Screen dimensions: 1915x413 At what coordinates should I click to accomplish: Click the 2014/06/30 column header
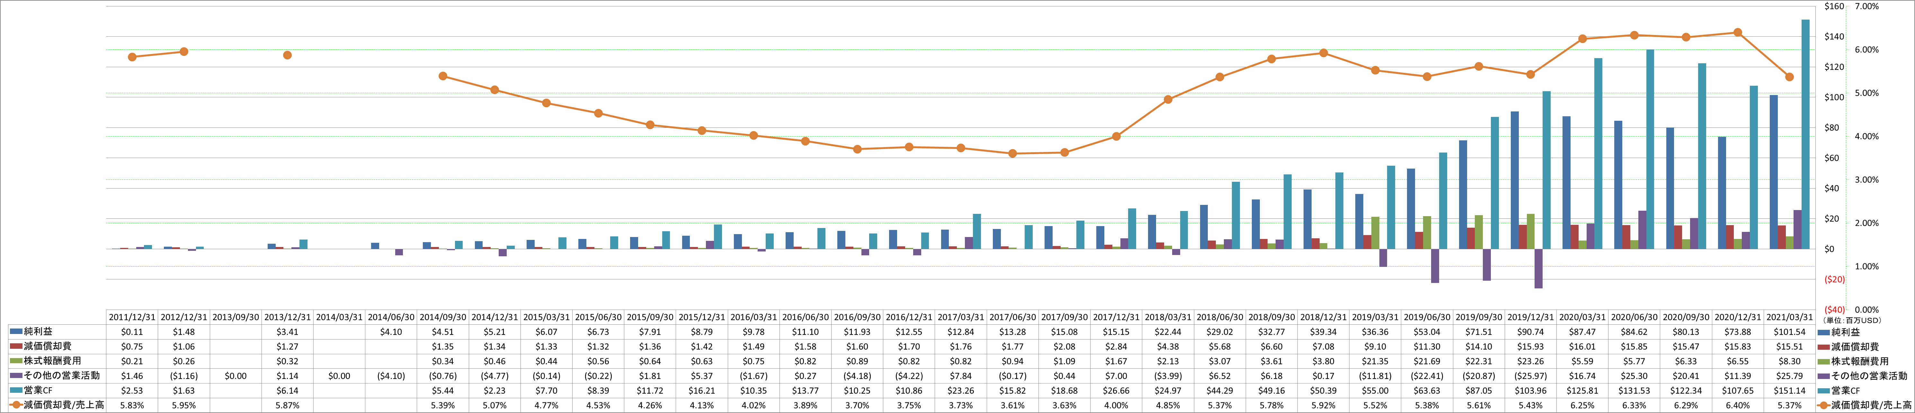coord(391,317)
